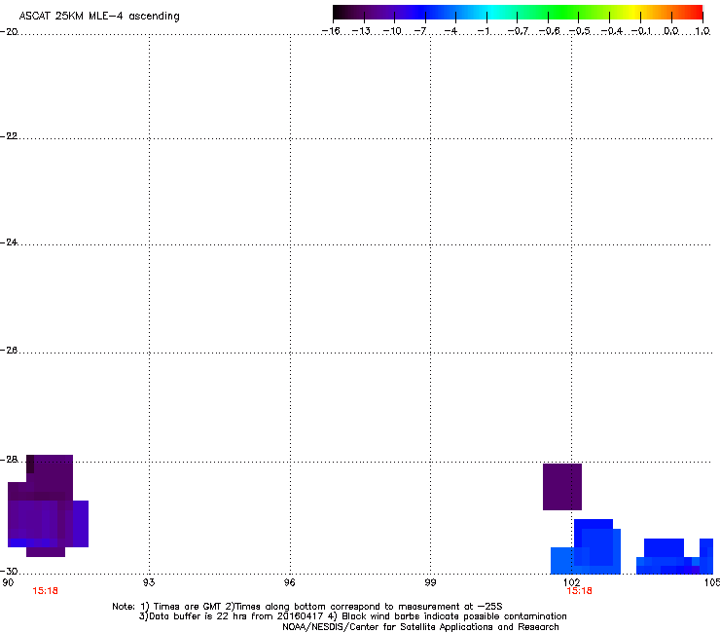
Task: Click the red 15:18 time below longitude 90
Action: tap(45, 591)
